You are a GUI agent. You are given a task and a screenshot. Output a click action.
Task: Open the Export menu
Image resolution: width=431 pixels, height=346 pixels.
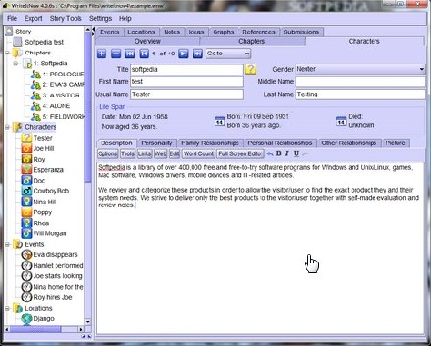[34, 19]
